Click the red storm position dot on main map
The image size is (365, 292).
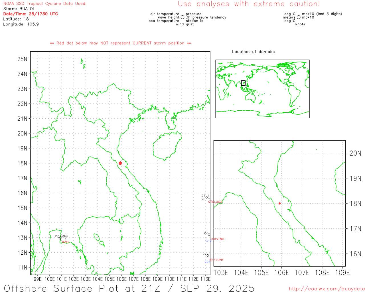point(120,163)
